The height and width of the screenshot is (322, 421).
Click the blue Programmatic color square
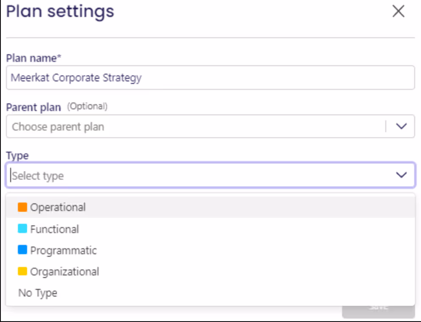coord(22,250)
